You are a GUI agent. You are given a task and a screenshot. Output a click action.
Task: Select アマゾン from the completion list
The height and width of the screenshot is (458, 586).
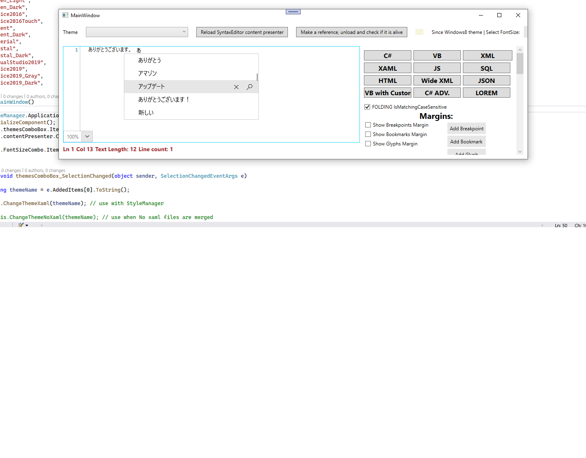point(148,73)
